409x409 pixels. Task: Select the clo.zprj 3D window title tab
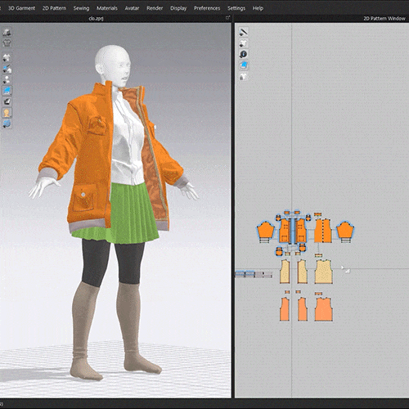coord(96,19)
